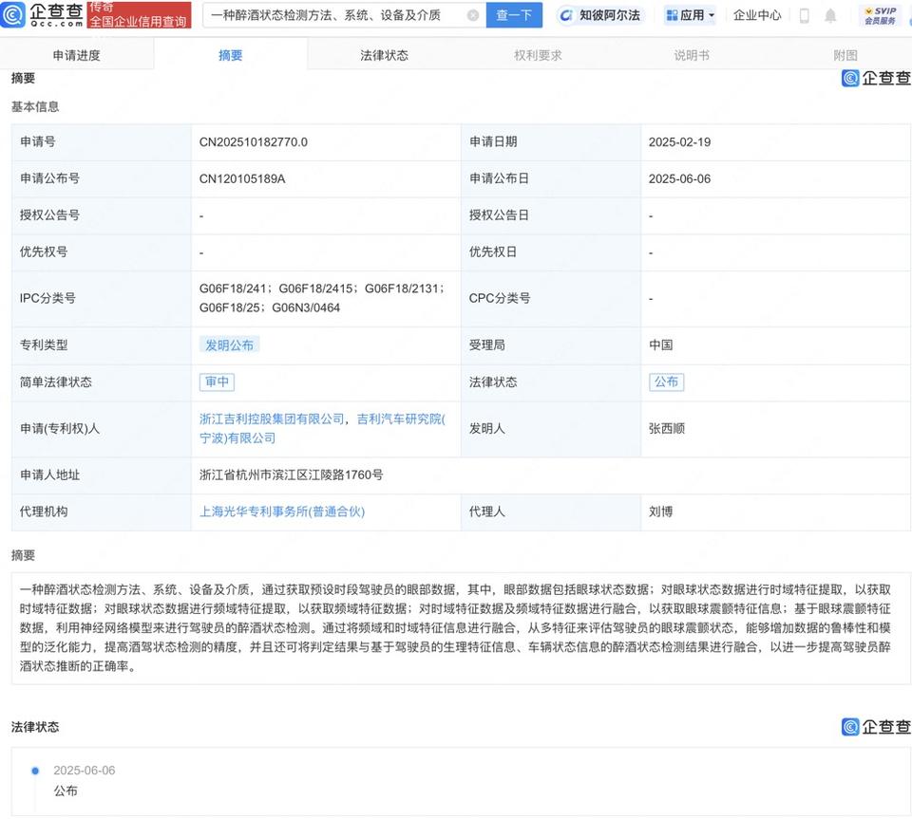Click the 企查查 logo in the header
Viewport: 912px width, 819px height.
(x=42, y=14)
